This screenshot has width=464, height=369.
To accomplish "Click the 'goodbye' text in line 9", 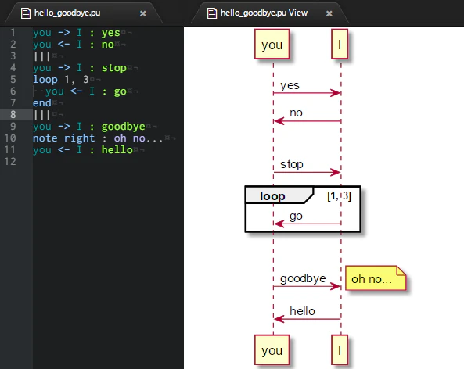I will 124,127.
